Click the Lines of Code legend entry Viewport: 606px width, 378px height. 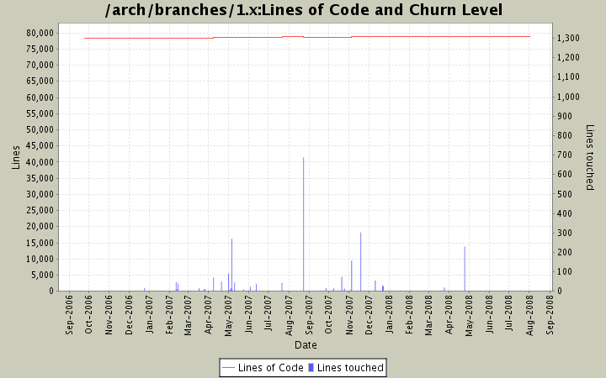[263, 368]
